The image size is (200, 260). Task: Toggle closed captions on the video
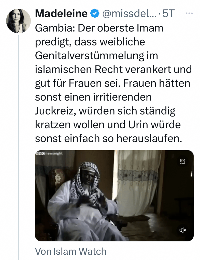pos(182,161)
